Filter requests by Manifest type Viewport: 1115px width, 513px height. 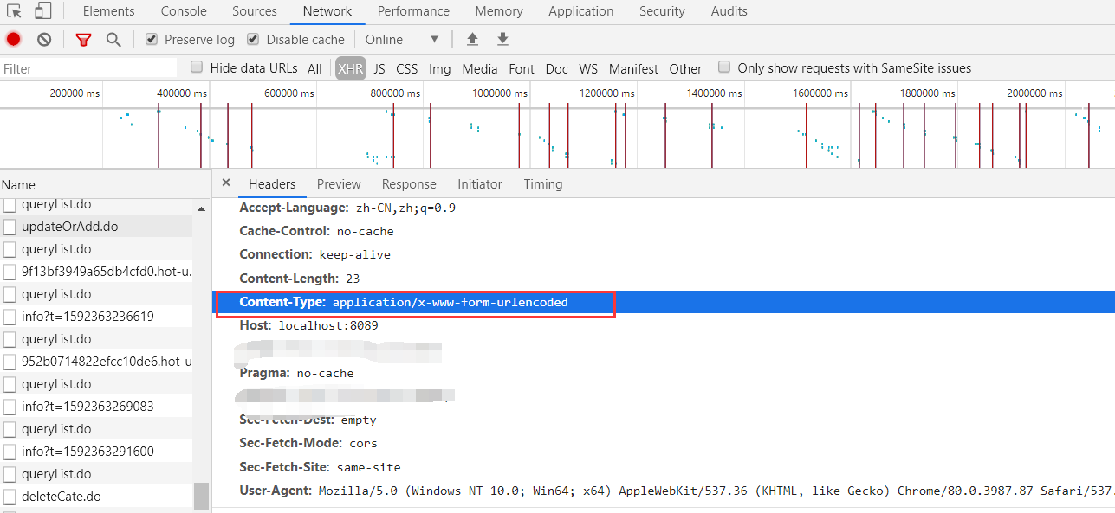point(633,68)
